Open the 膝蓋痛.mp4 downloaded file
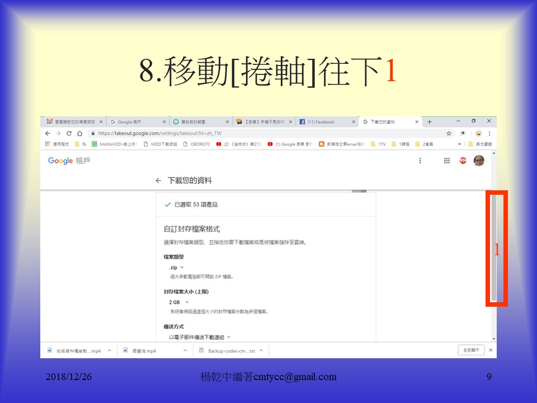This screenshot has width=537, height=403. pos(144,350)
